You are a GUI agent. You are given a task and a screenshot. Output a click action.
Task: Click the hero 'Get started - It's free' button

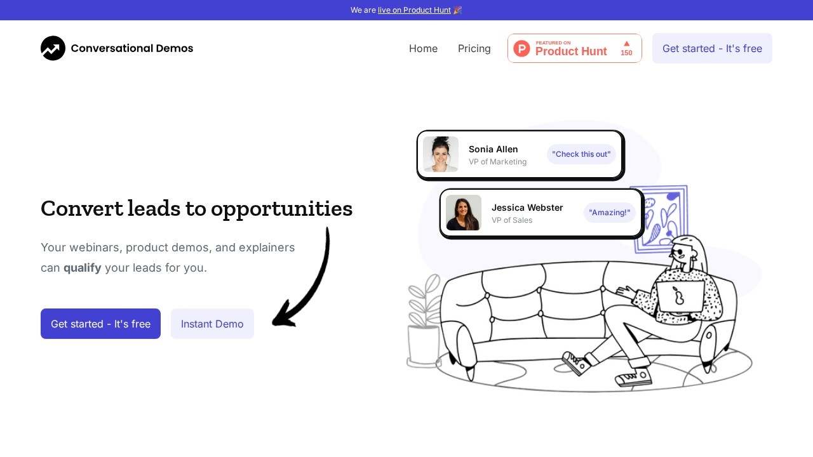100,324
